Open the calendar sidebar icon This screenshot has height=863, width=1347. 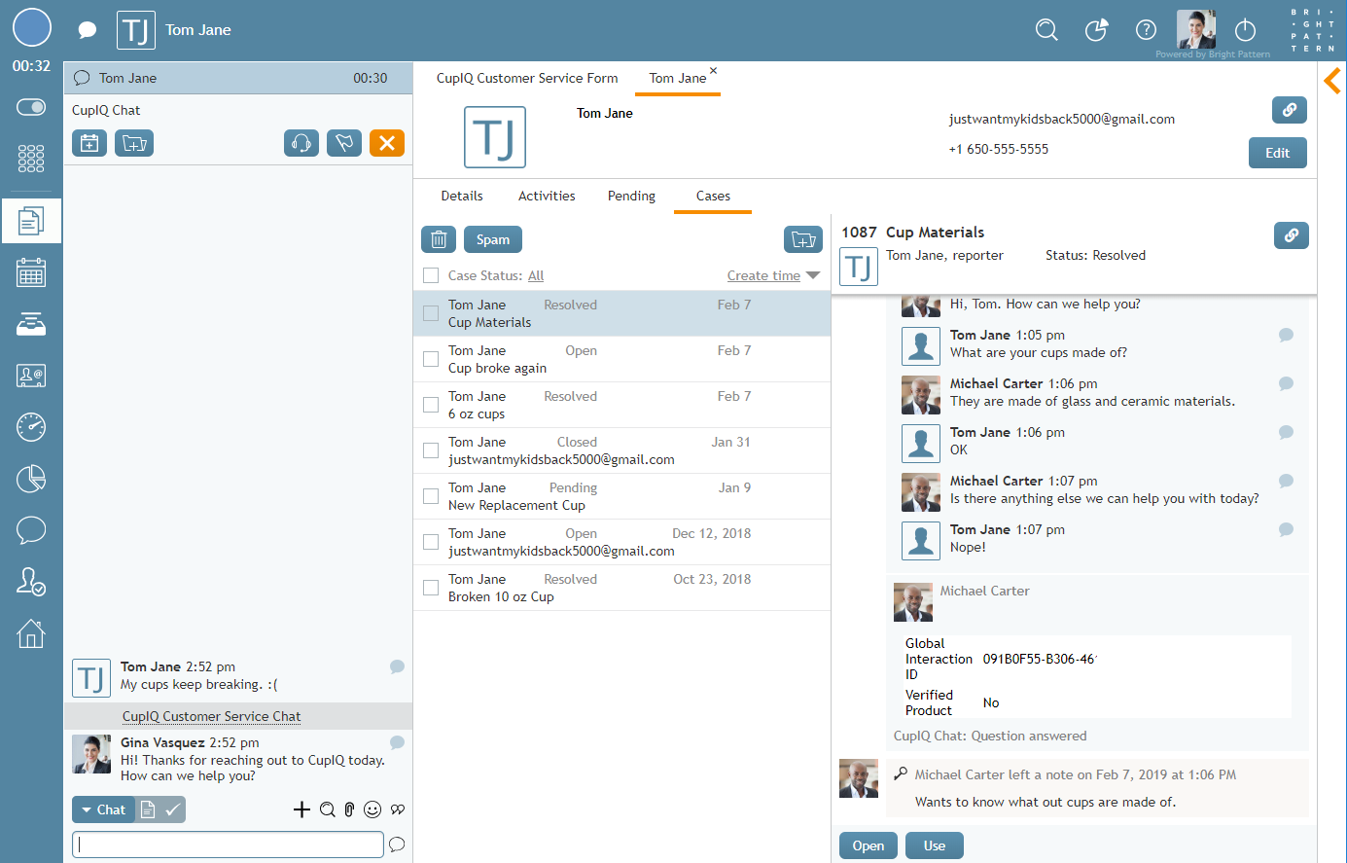pos(31,272)
